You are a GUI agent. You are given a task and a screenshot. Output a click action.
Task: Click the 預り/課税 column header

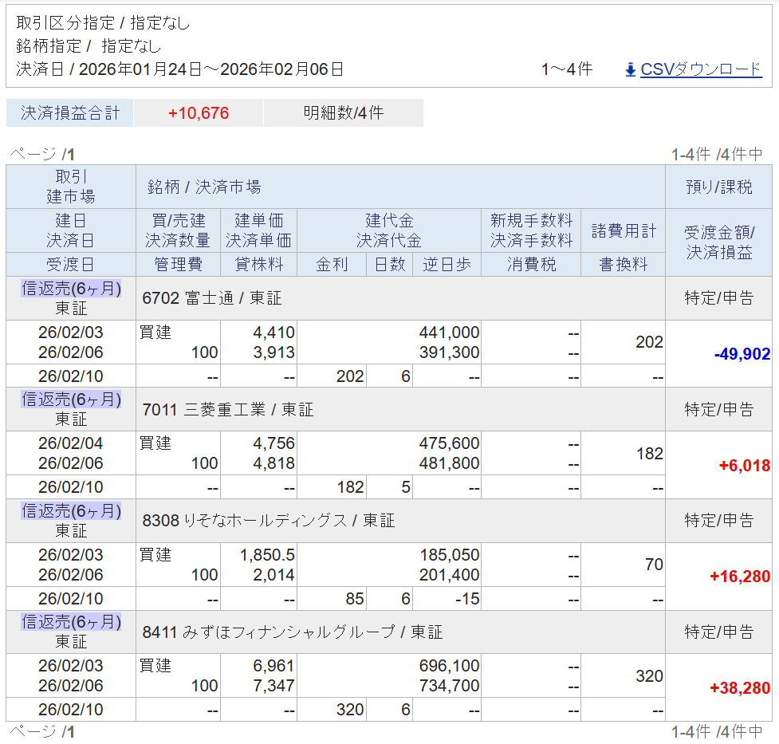pos(719,187)
